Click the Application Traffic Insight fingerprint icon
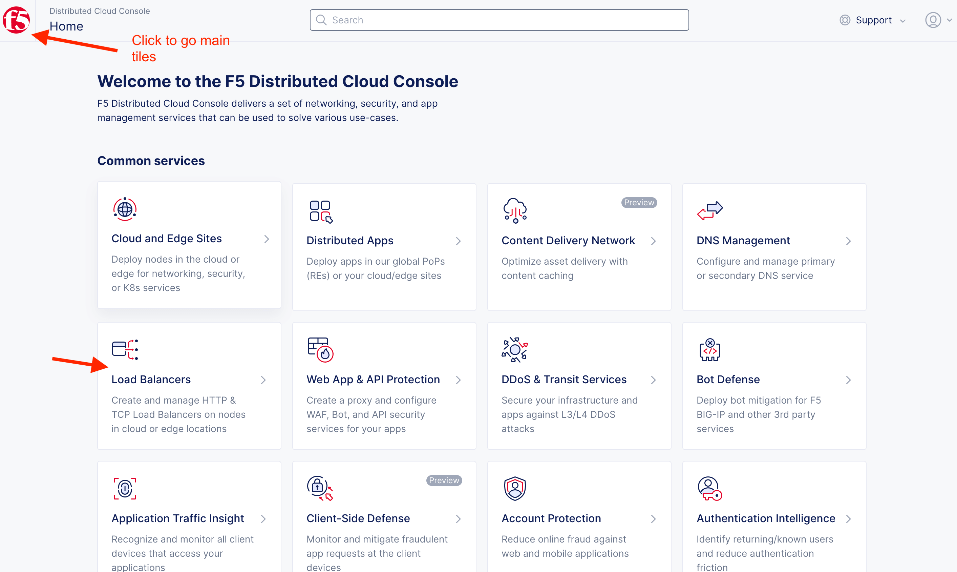This screenshot has height=572, width=957. point(125,488)
